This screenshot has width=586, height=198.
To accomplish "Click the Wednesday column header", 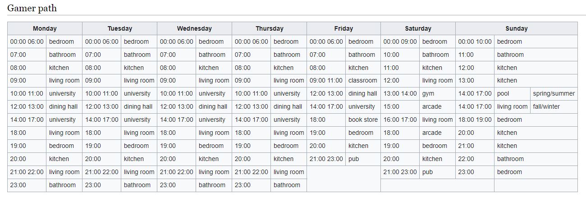I will tap(194, 28).
